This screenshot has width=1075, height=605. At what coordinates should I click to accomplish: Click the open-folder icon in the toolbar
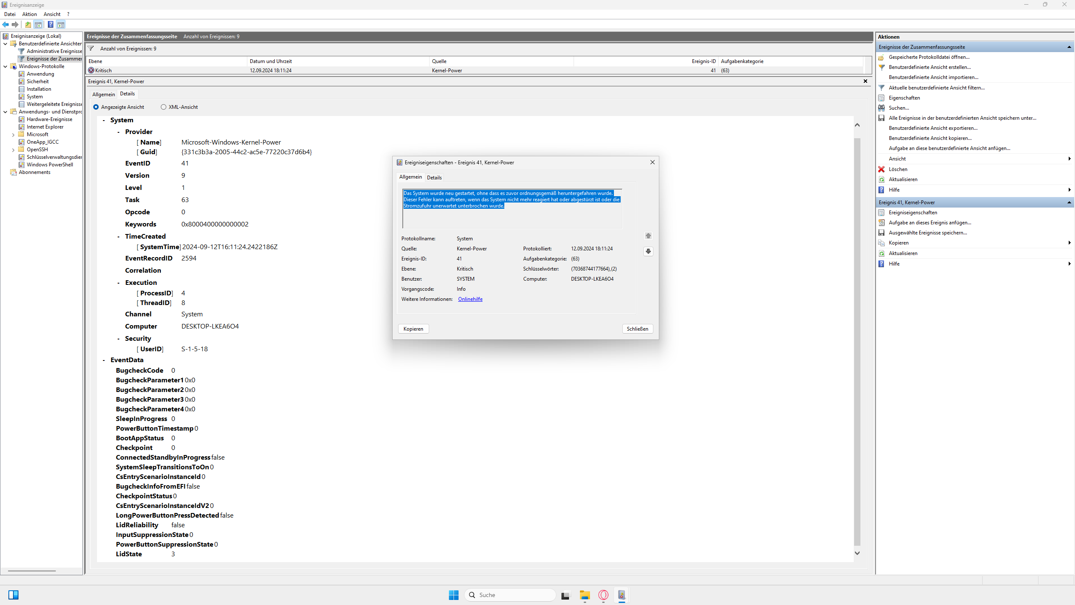tap(28, 24)
